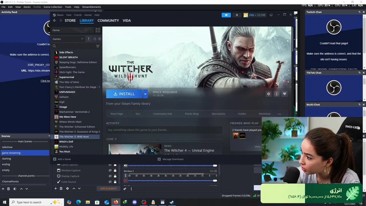Select talkshow scene in OBS
The image size is (366, 206).
coord(25,147)
